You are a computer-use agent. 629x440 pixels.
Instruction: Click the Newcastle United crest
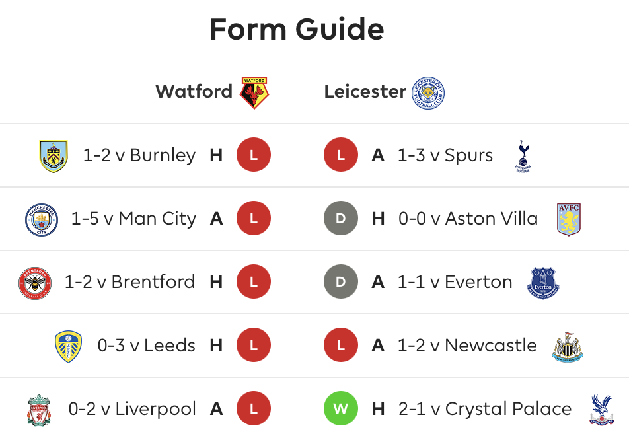[x=567, y=347]
